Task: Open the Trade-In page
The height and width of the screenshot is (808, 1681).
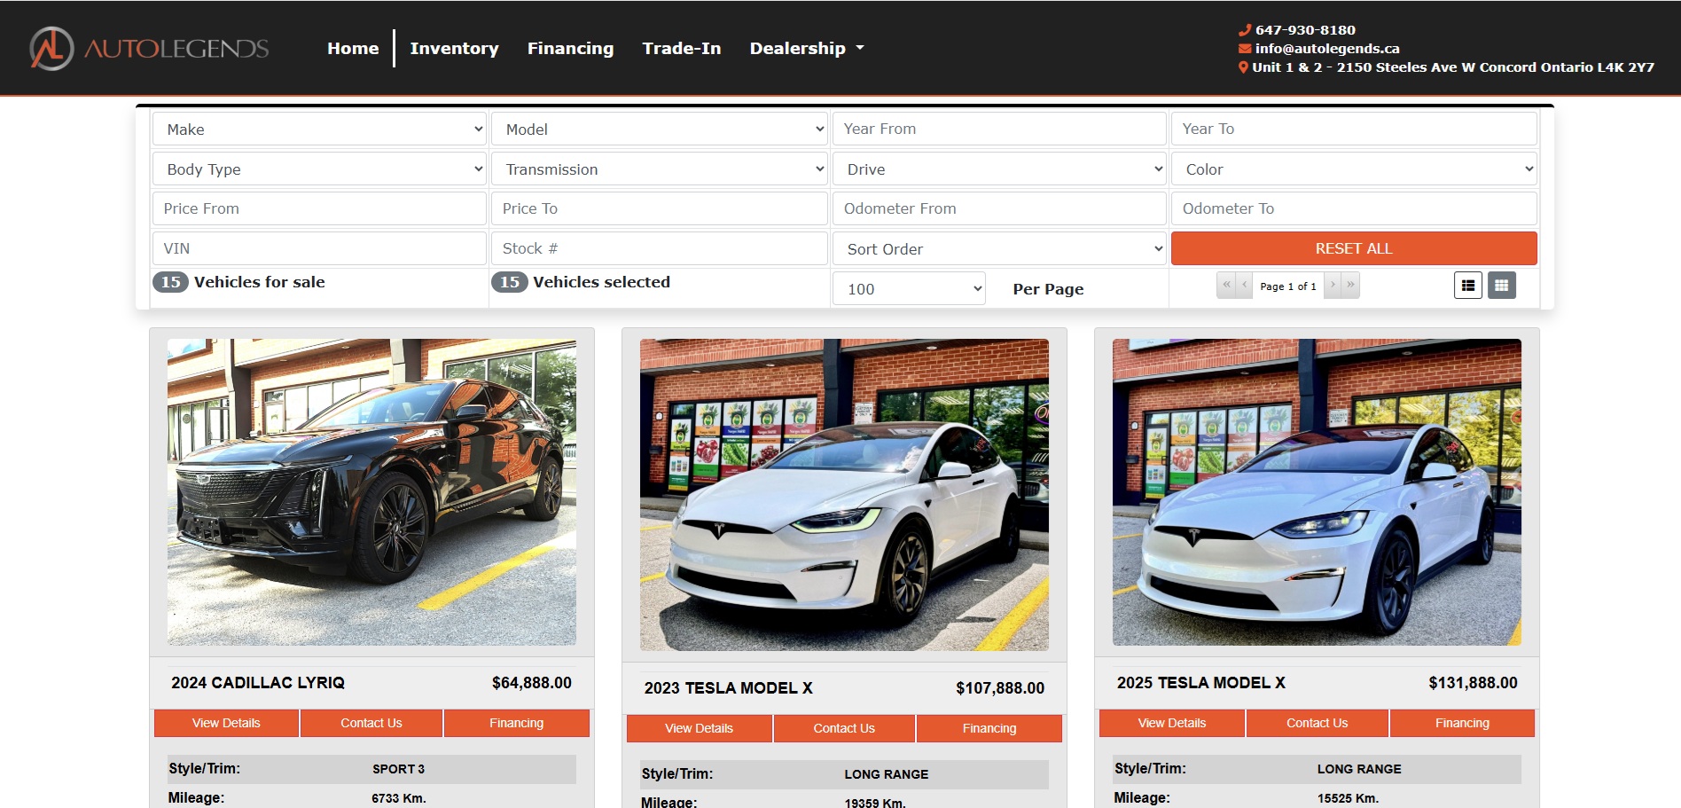Action: point(682,48)
